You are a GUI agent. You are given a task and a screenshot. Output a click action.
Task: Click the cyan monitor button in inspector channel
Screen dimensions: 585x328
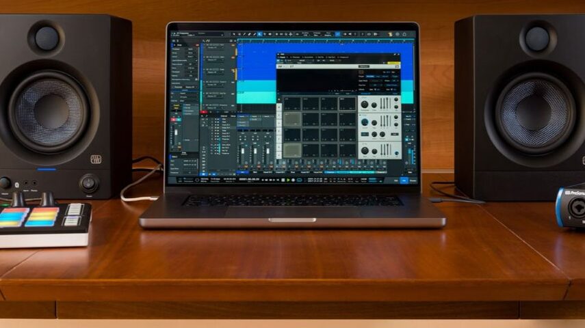click(179, 120)
